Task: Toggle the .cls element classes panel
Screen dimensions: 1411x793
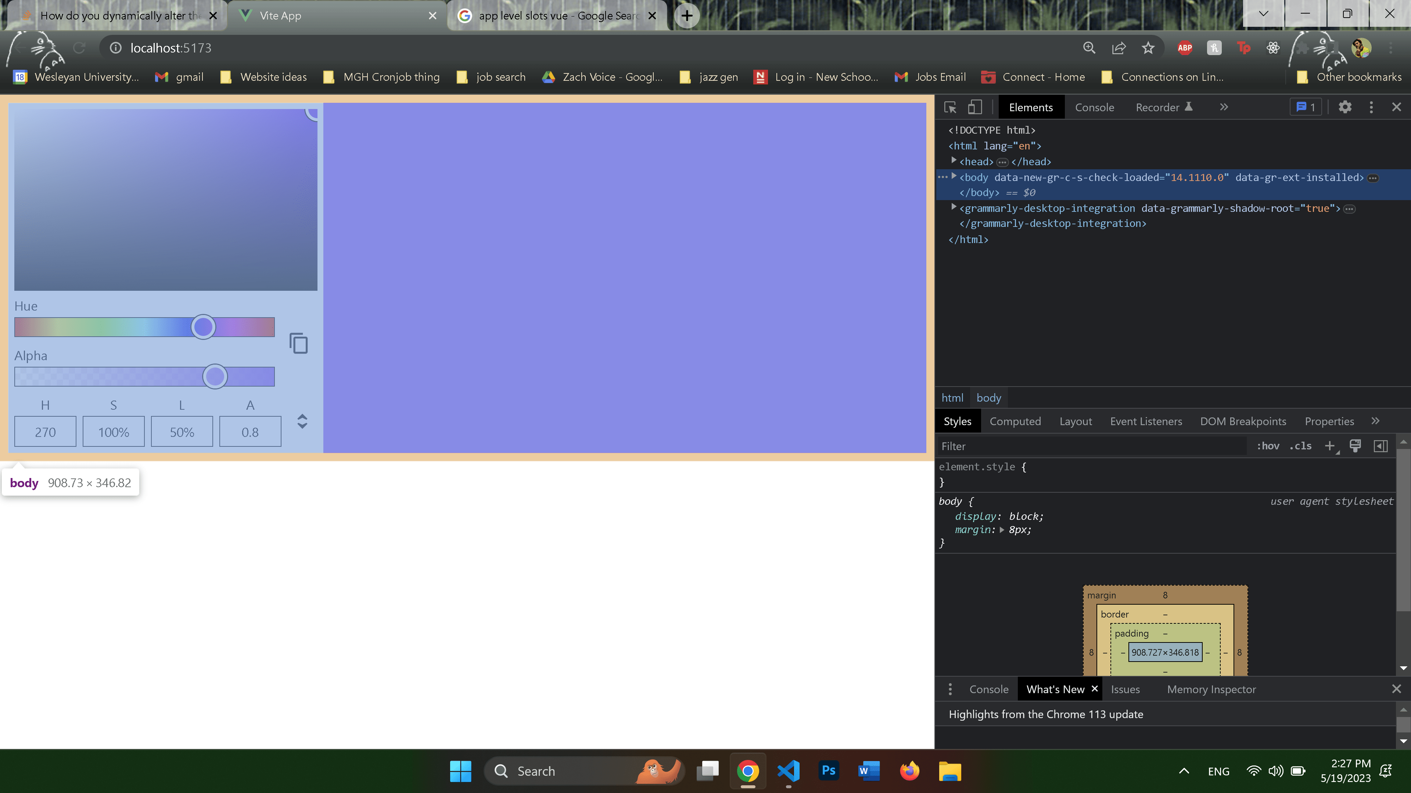Action: pyautogui.click(x=1301, y=446)
